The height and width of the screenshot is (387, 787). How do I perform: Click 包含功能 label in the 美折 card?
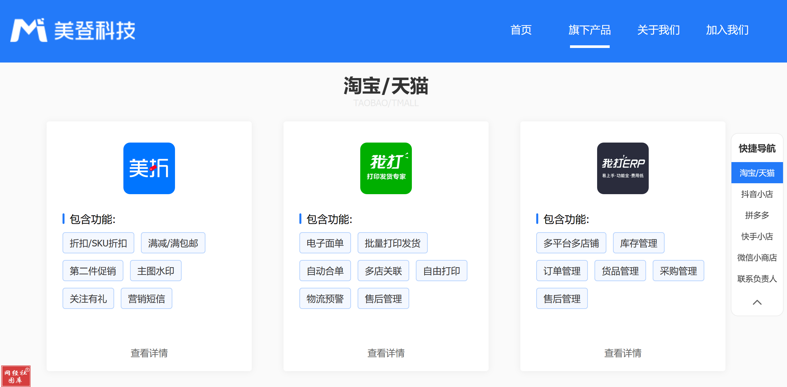pyautogui.click(x=92, y=219)
